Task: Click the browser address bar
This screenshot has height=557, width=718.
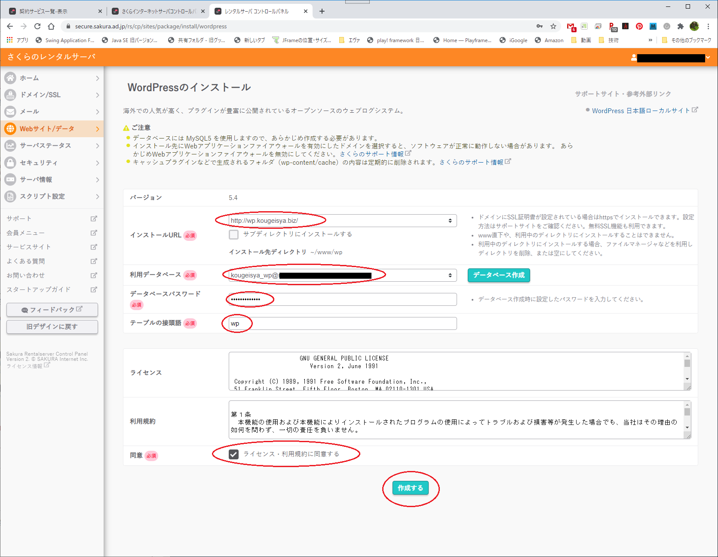Action: [301, 26]
